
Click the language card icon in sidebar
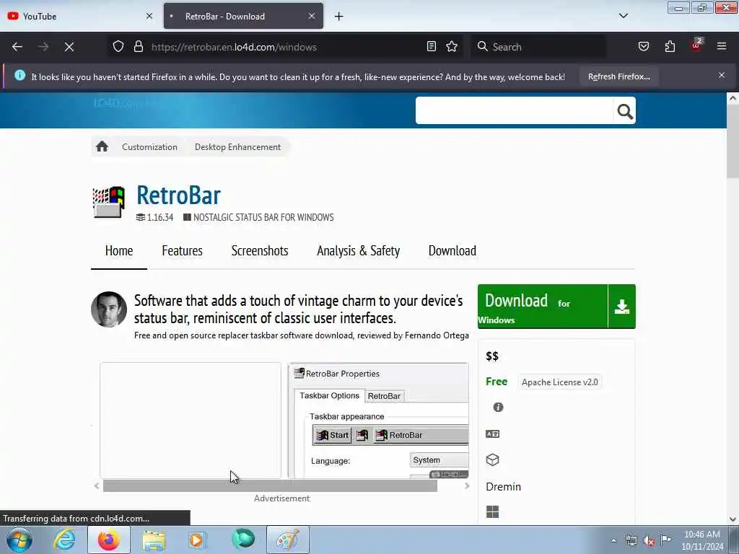(x=492, y=434)
